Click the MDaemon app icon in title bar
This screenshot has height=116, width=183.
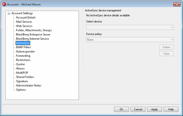click(x=4, y=4)
